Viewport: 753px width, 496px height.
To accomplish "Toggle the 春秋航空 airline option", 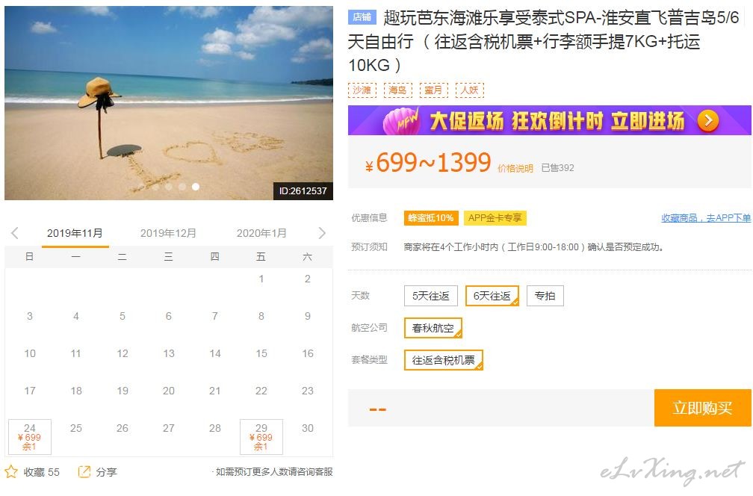I will 433,328.
